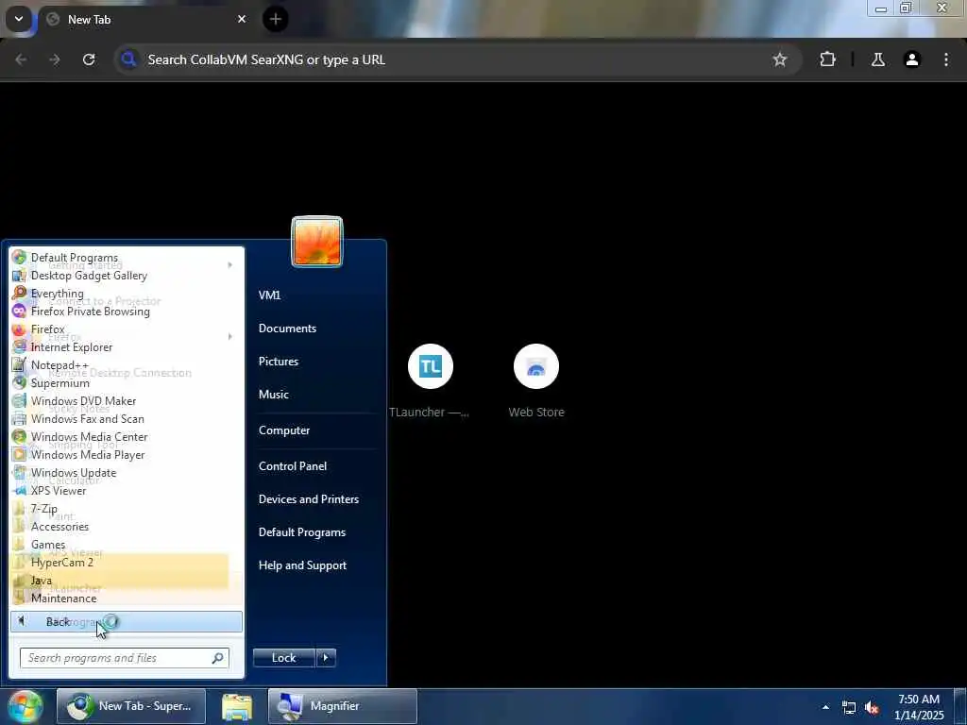Open the browser profile icon

click(912, 59)
